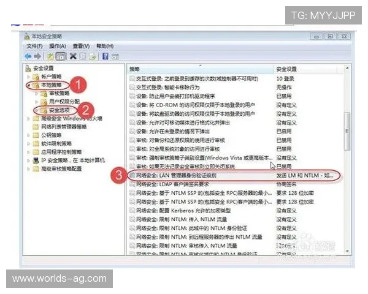
Task: Click the 用户权限分配 folder icon
Action: click(x=44, y=102)
